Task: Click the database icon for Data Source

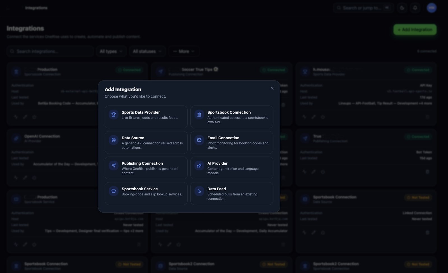Action: 114,140
